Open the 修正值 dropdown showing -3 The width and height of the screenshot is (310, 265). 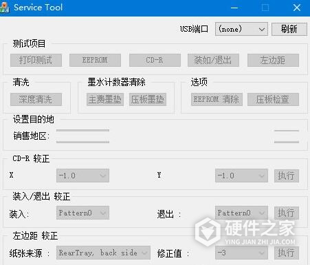point(241,253)
